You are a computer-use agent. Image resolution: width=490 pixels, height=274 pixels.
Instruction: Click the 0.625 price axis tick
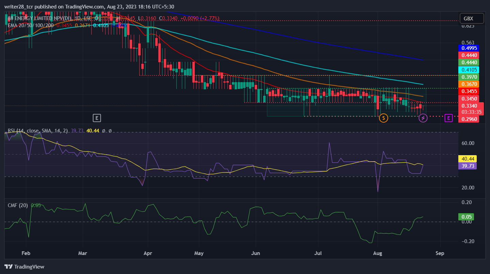[468, 26]
